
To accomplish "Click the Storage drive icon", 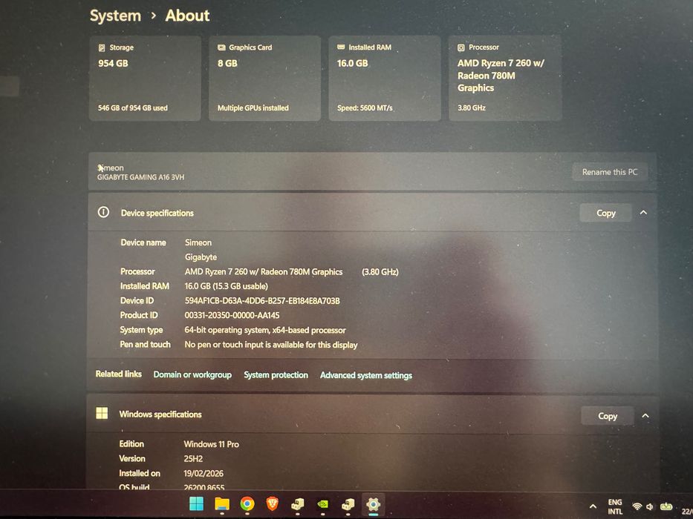I will click(102, 47).
